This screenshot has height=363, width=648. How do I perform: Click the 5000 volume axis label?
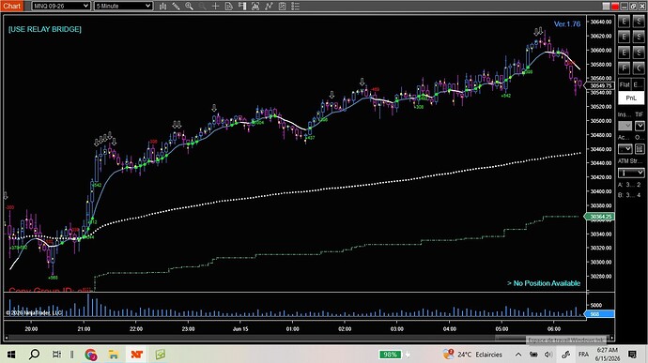coord(596,305)
